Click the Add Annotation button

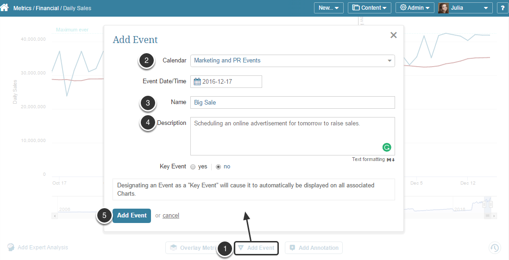[314, 248]
